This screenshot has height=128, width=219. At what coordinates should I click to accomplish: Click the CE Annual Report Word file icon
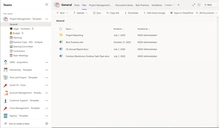[61, 49]
